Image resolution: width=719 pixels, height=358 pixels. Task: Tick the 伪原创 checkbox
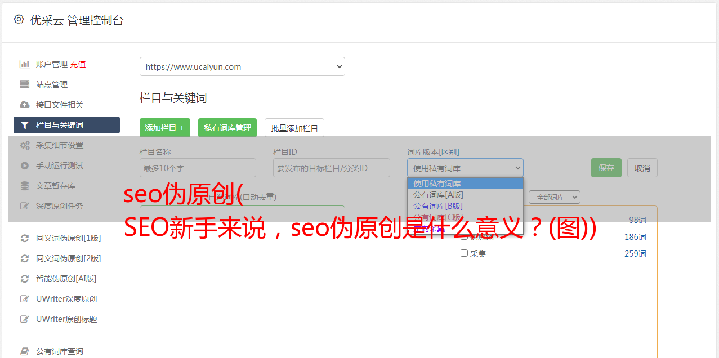pos(465,236)
